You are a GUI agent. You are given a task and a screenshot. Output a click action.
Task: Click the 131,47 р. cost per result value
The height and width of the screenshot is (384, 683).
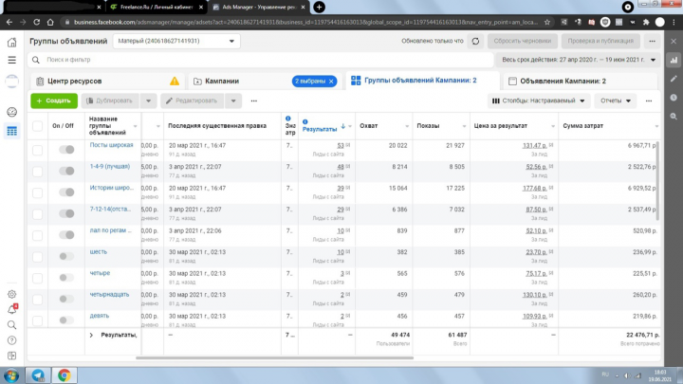534,145
